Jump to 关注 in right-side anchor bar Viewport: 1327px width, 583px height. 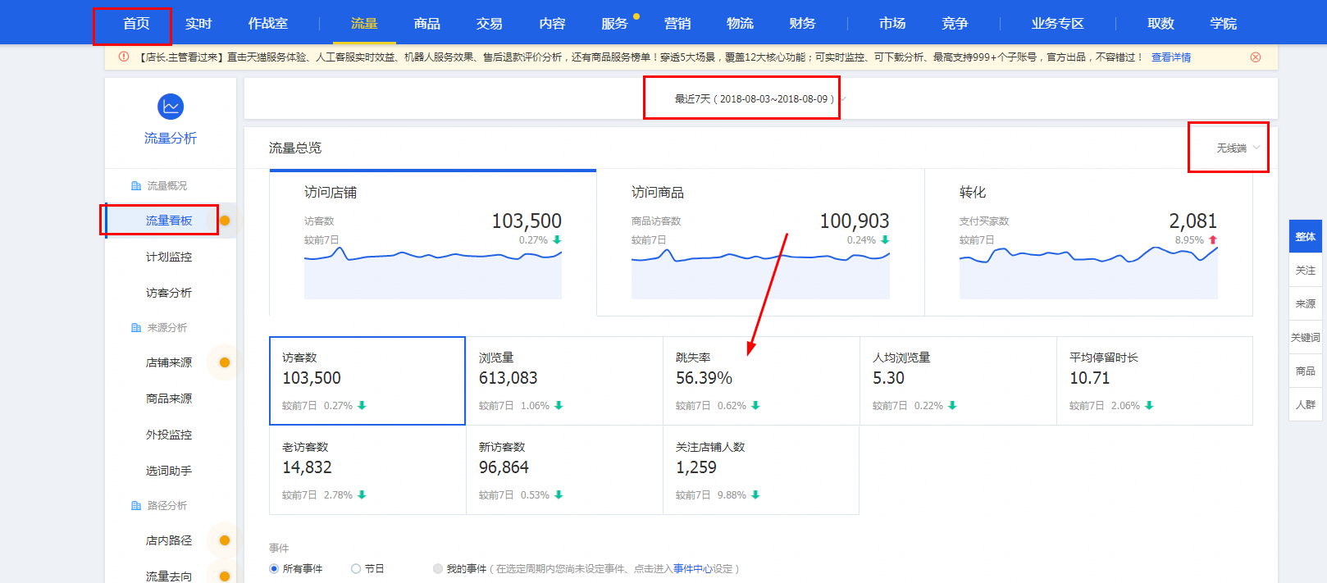[x=1306, y=270]
